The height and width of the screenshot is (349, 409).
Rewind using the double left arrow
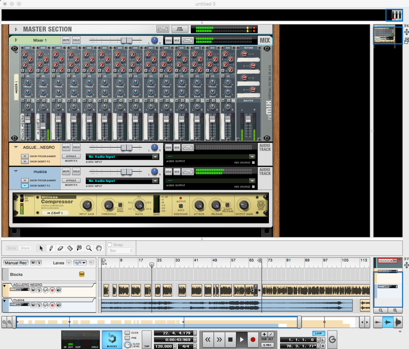coord(208,339)
